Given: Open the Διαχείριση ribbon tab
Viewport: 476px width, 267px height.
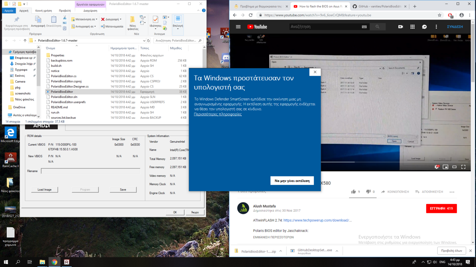Looking at the screenshot, I should coord(90,11).
